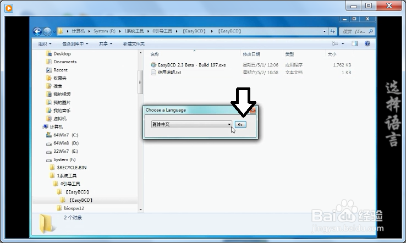The height and width of the screenshot is (243, 406).
Task: Select EasyBCD 2.3 Beta - Build 197.exe file
Action: click(x=191, y=65)
